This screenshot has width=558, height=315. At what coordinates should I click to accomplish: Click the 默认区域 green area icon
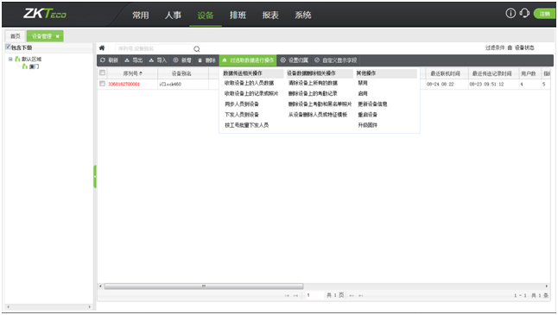click(17, 59)
